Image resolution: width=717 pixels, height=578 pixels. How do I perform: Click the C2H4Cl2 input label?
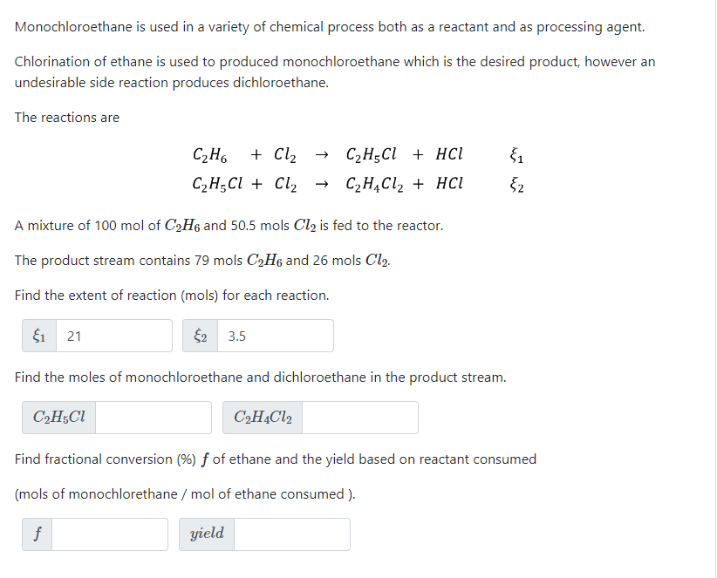coord(263,418)
